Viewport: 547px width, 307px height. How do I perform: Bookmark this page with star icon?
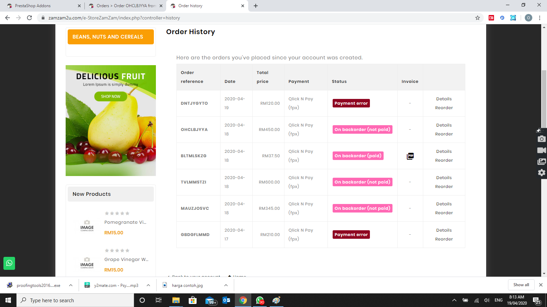tap(478, 18)
